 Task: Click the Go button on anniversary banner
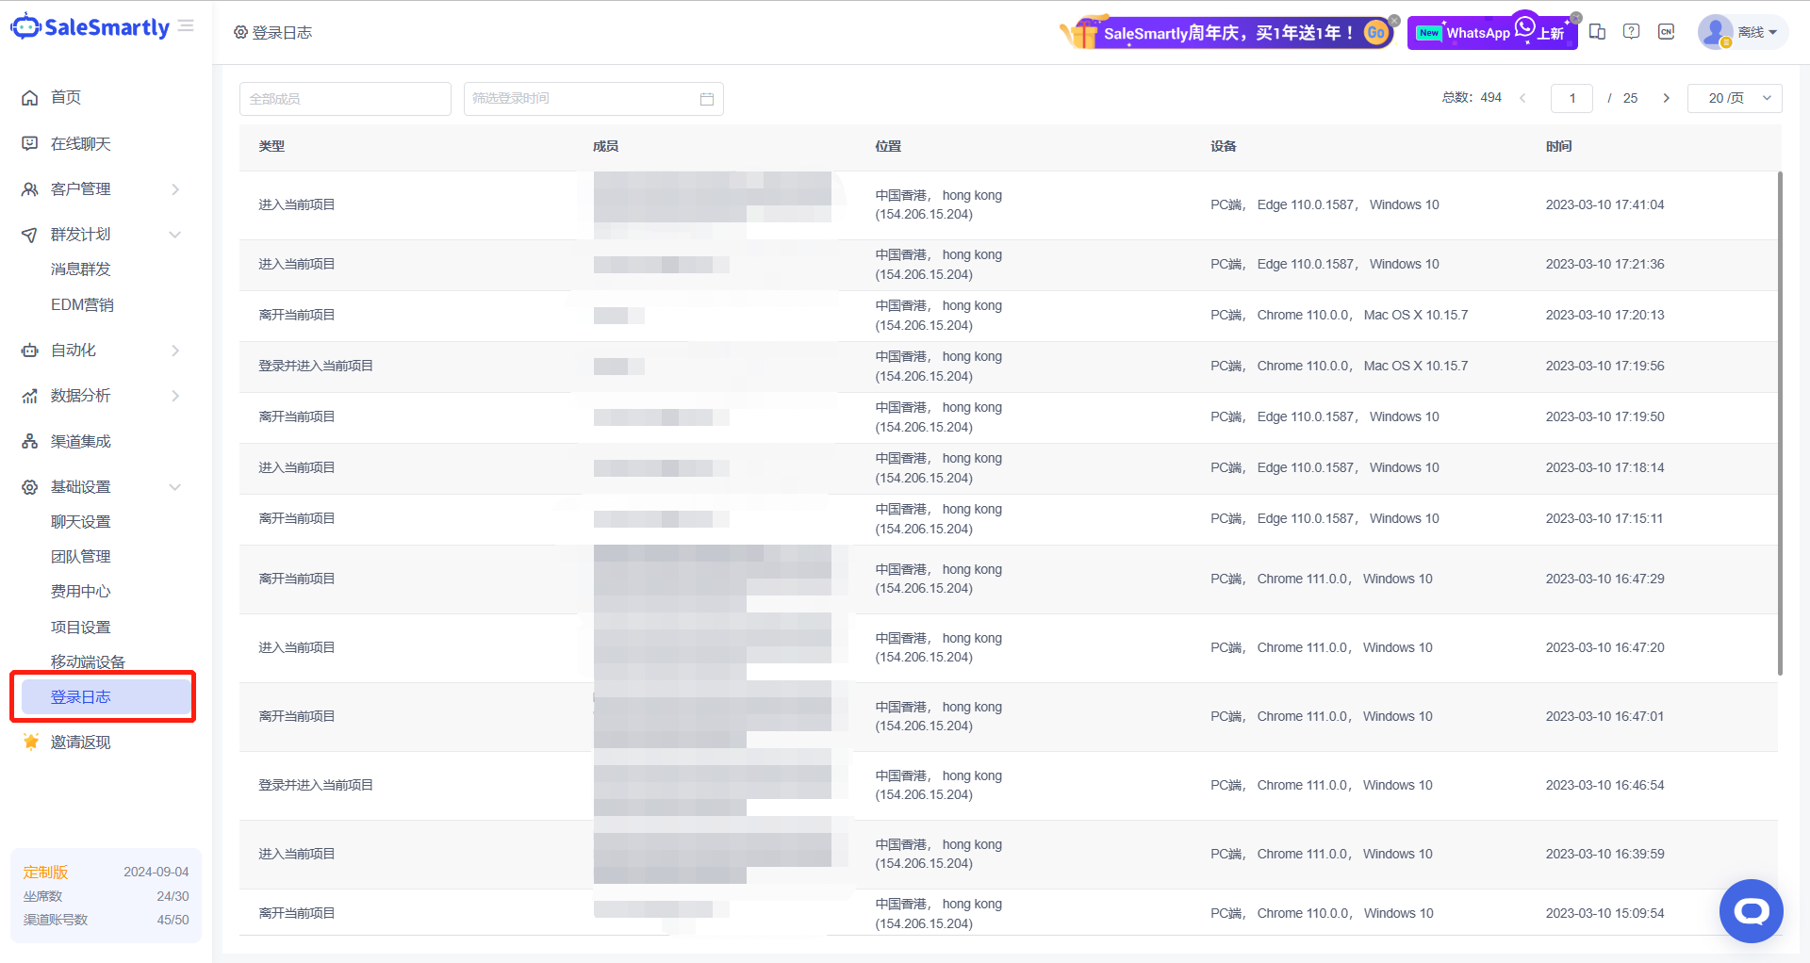tap(1375, 33)
